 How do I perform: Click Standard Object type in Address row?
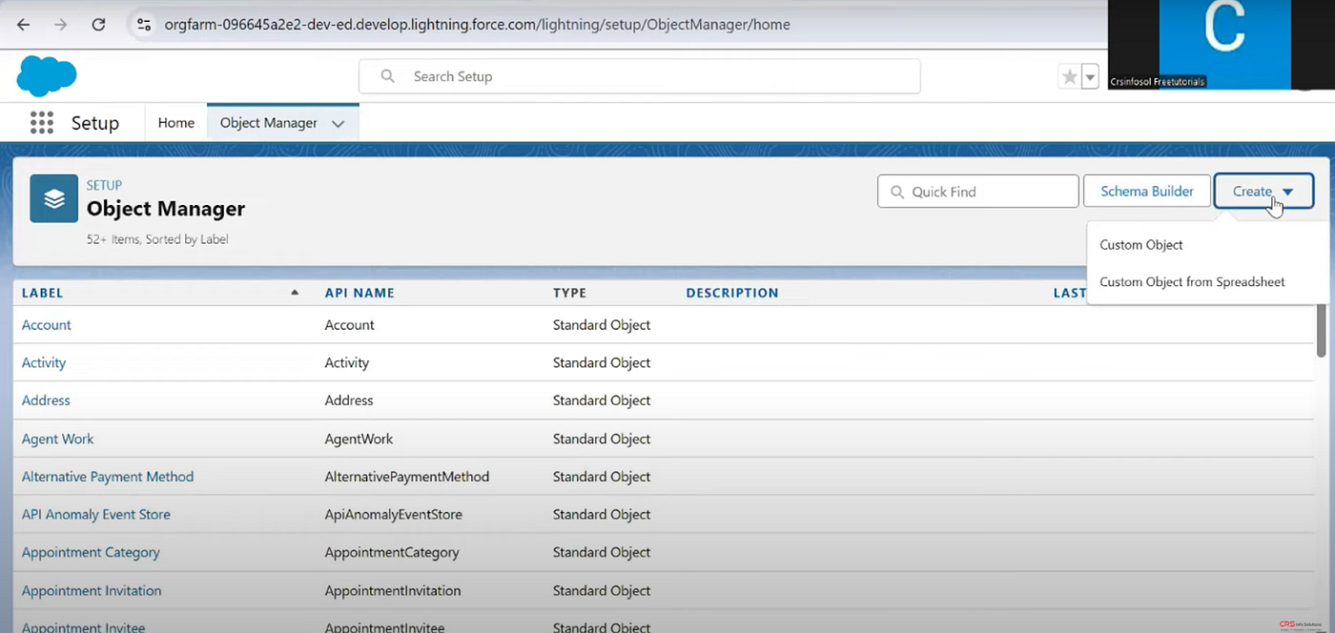tap(602, 400)
